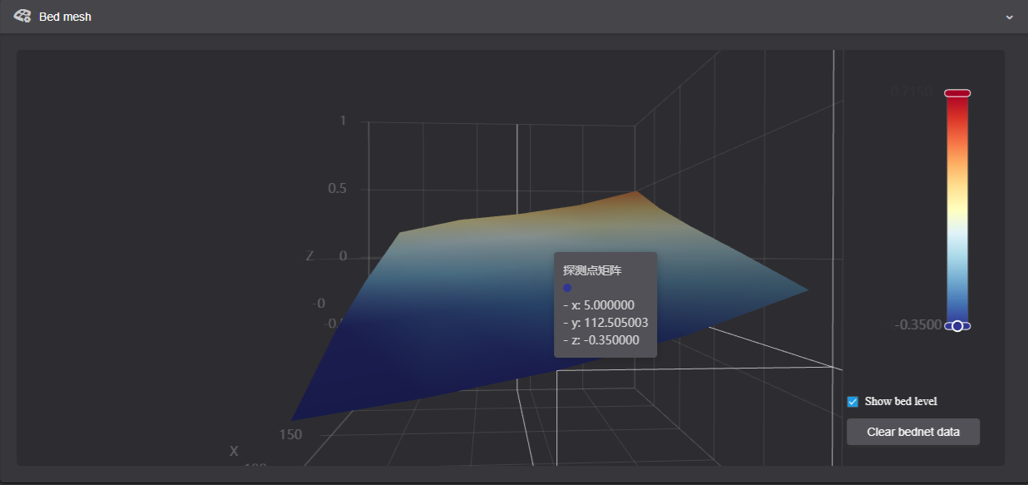
Task: Click the red upper handle of color scale
Action: 957,93
